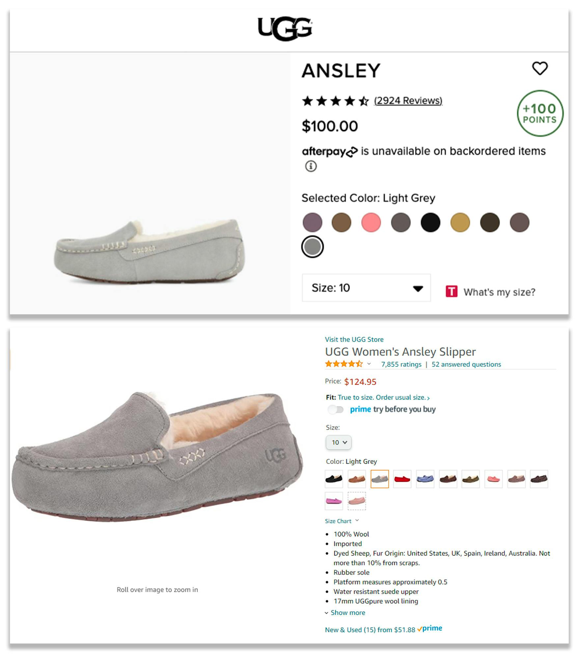Image resolution: width=577 pixels, height=659 pixels.
Task: Visit the UGG Store link
Action: coord(354,339)
